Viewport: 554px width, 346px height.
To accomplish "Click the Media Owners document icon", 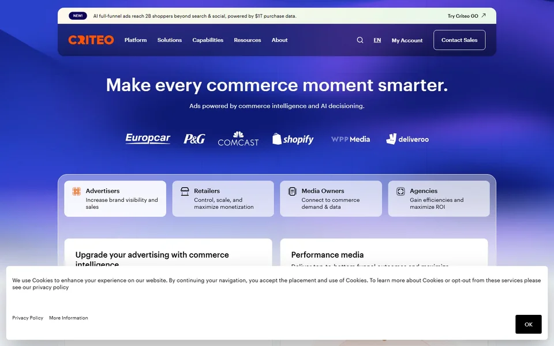I will [x=292, y=191].
